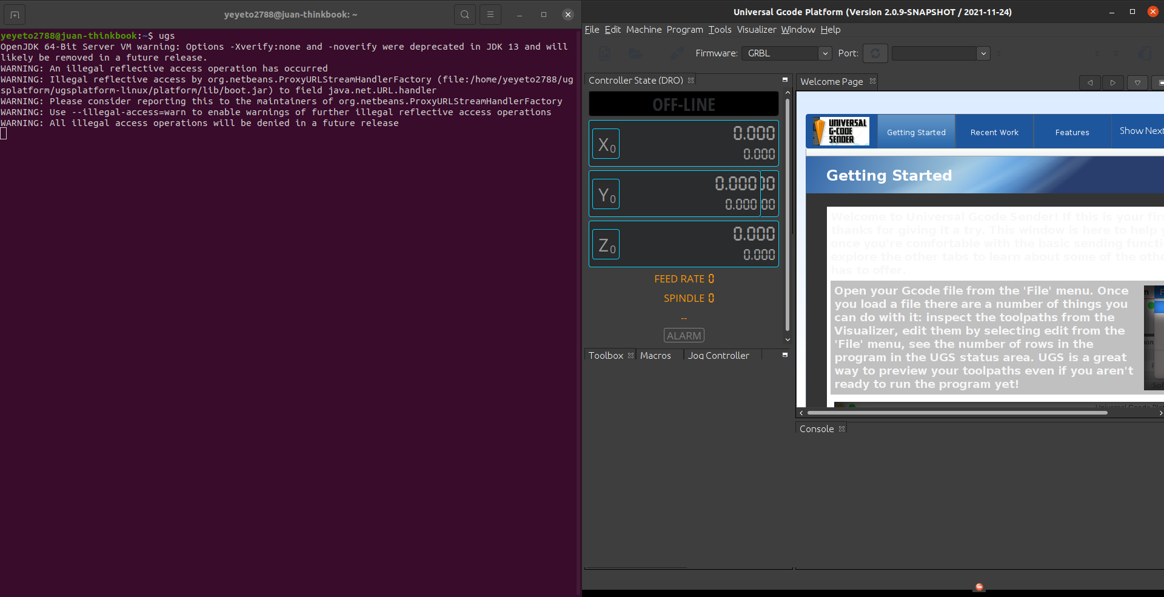Click the SPINDLE speed readout
1164x597 pixels.
coord(689,298)
